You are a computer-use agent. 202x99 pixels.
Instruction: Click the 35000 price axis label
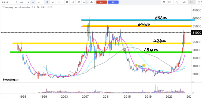[197, 26]
